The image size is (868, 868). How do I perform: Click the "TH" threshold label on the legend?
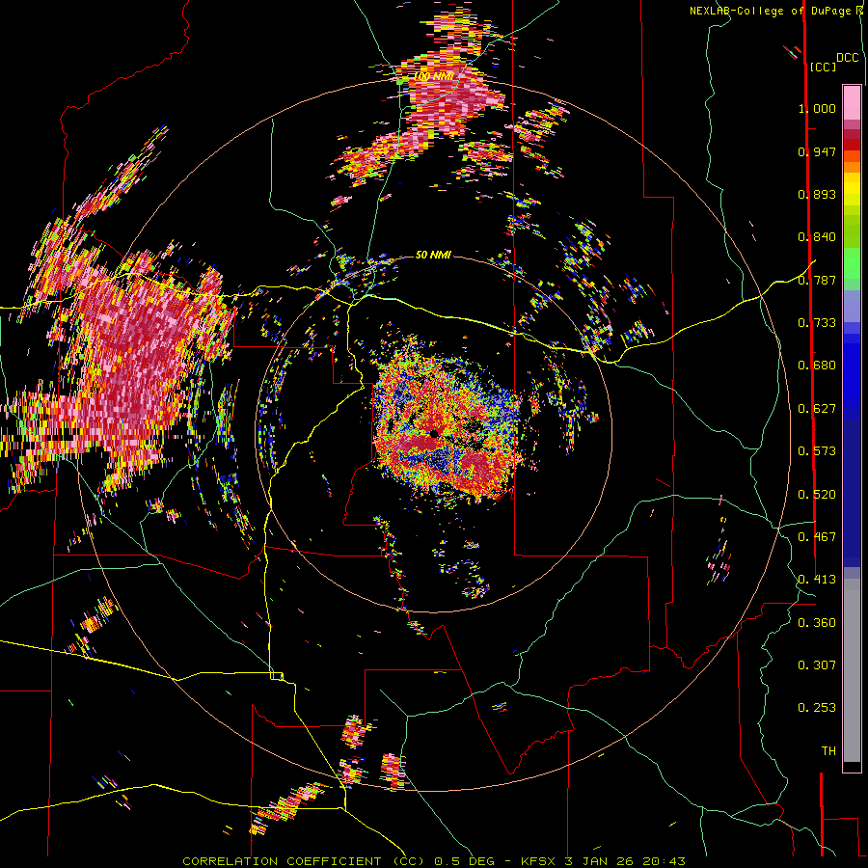coord(828,751)
